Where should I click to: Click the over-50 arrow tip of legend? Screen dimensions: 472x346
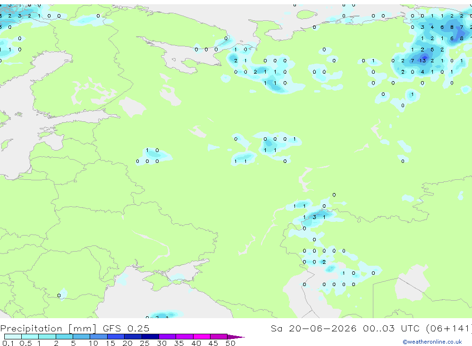(x=236, y=337)
